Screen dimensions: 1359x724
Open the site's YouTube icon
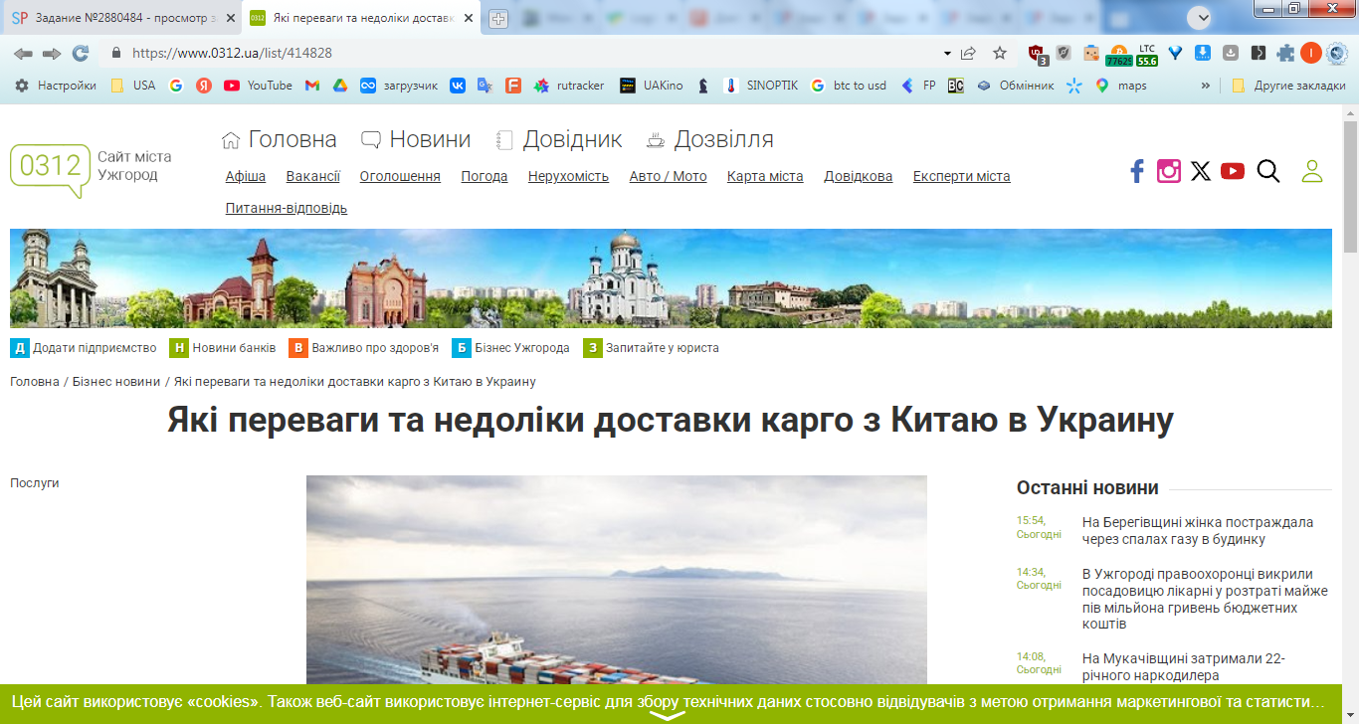pos(1233,171)
